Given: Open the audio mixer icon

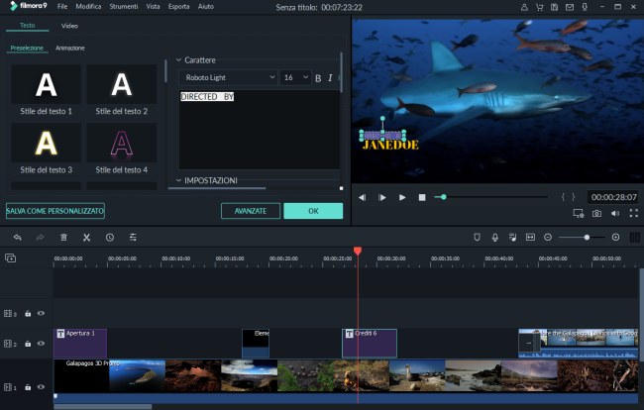Looking at the screenshot, I should [512, 238].
